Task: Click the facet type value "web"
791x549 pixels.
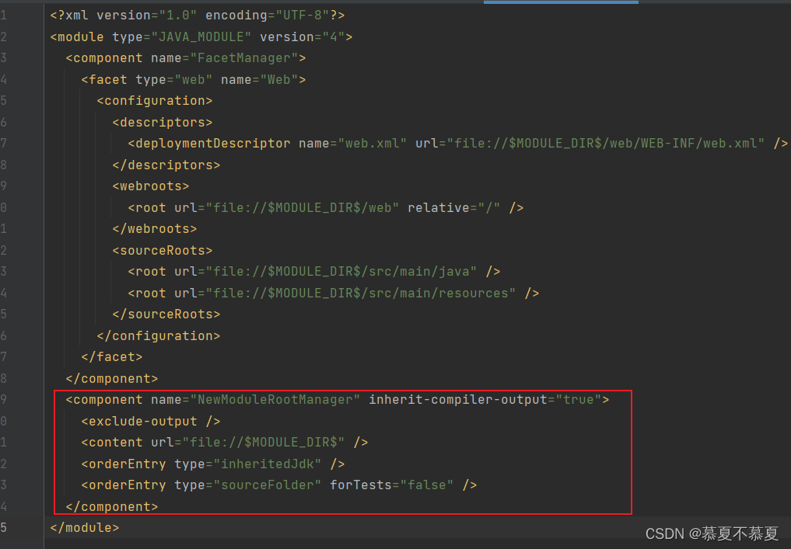Action: point(193,79)
